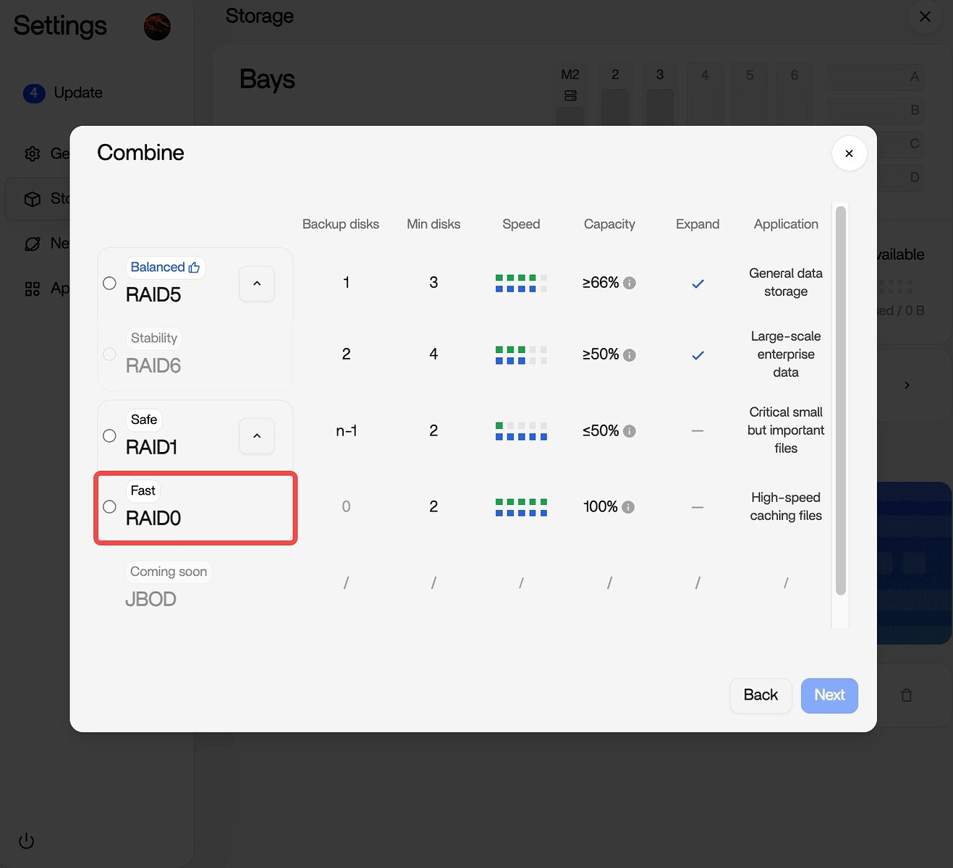Click the info icon beside ≥66% capacity
Viewport: 953px width, 868px height.
(x=630, y=283)
